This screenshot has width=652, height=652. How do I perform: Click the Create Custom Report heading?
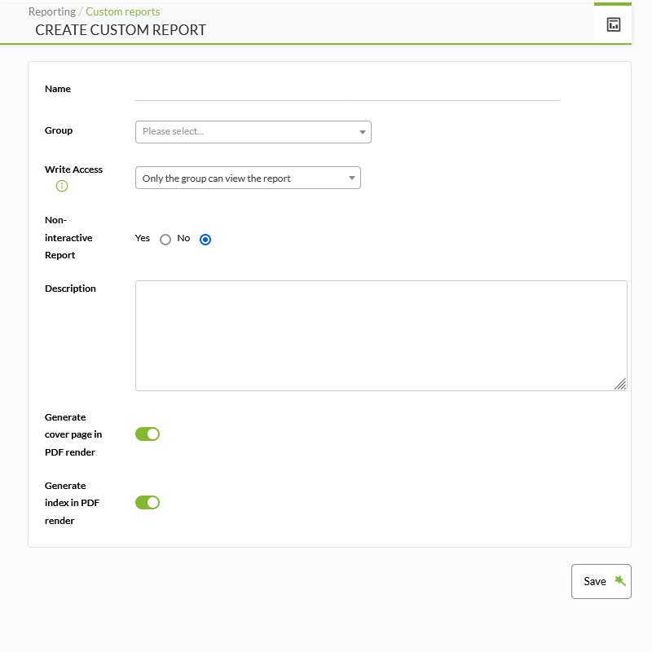(121, 30)
